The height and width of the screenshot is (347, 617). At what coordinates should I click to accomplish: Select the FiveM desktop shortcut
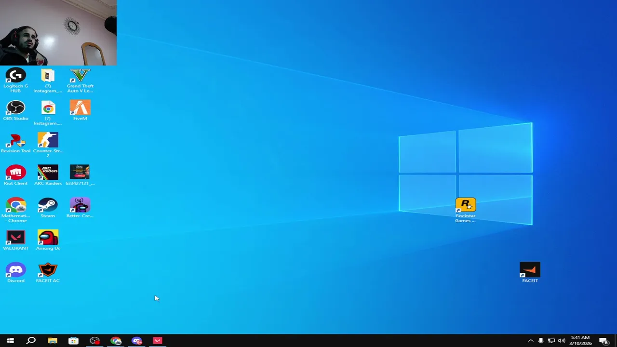[80, 111]
